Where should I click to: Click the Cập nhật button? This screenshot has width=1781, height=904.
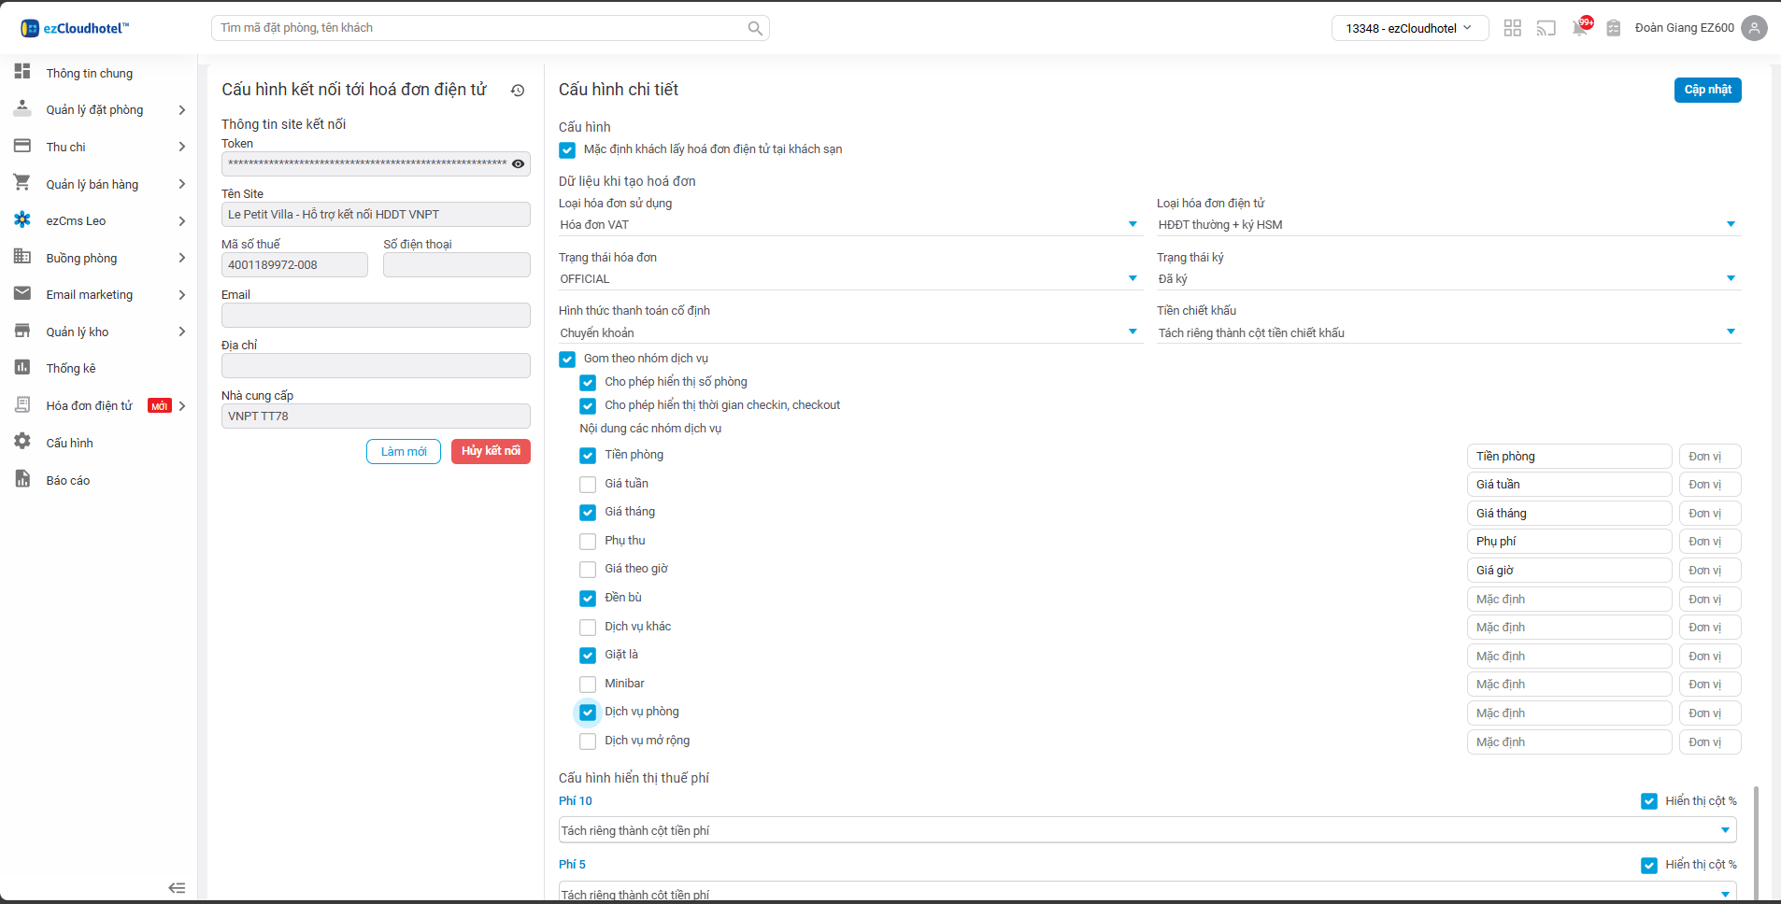pyautogui.click(x=1707, y=90)
